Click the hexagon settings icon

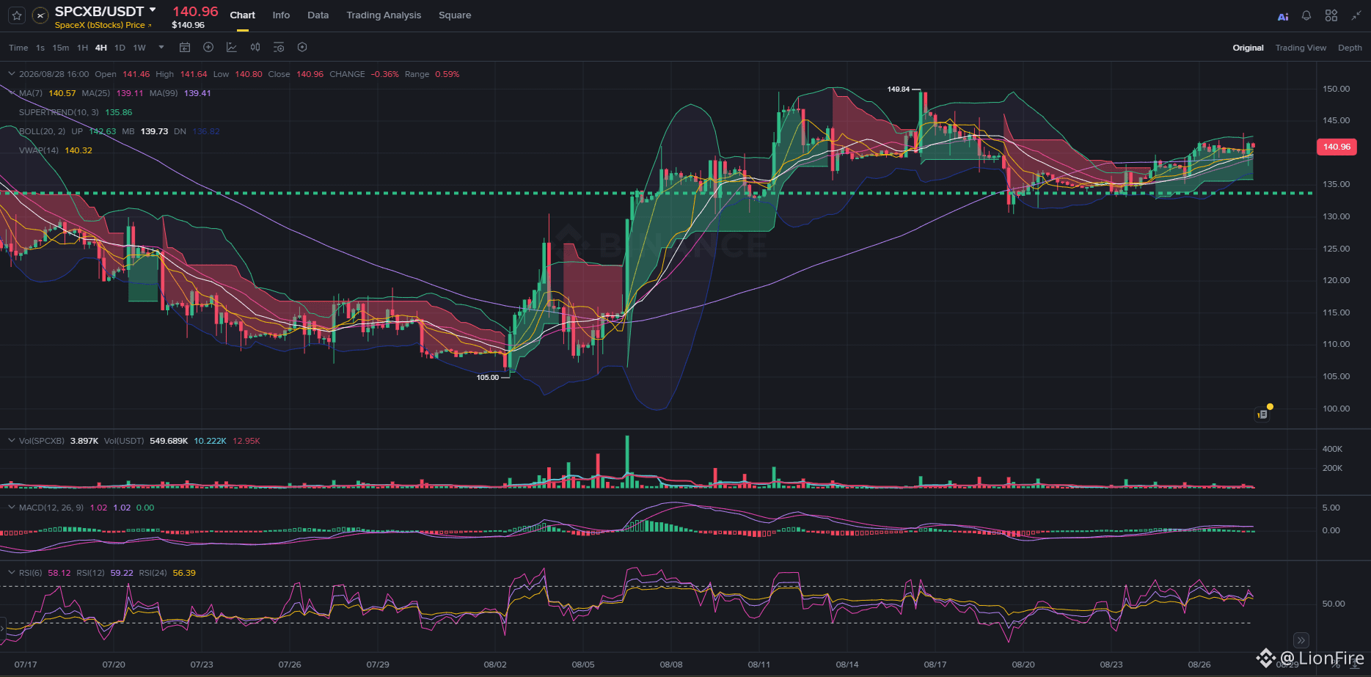(302, 48)
